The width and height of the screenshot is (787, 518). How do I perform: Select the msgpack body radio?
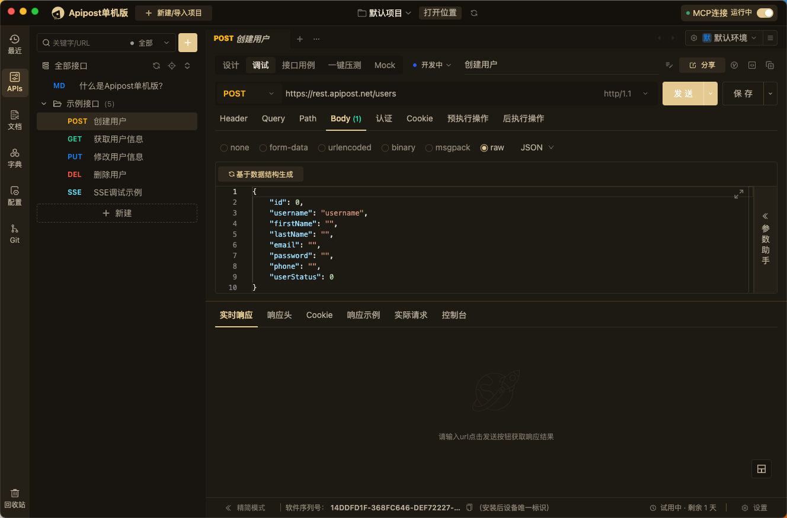tap(429, 148)
